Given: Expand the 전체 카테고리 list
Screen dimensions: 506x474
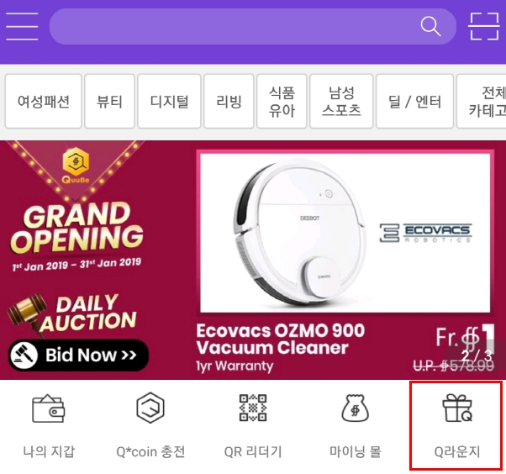Looking at the screenshot, I should (482, 102).
